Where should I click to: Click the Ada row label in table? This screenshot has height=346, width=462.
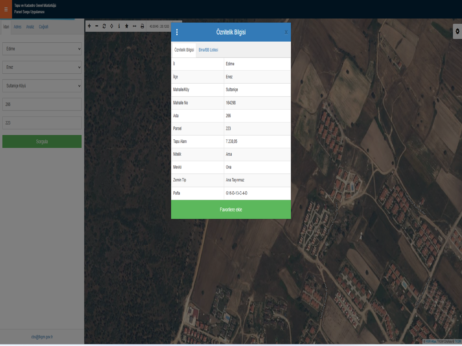pos(176,116)
